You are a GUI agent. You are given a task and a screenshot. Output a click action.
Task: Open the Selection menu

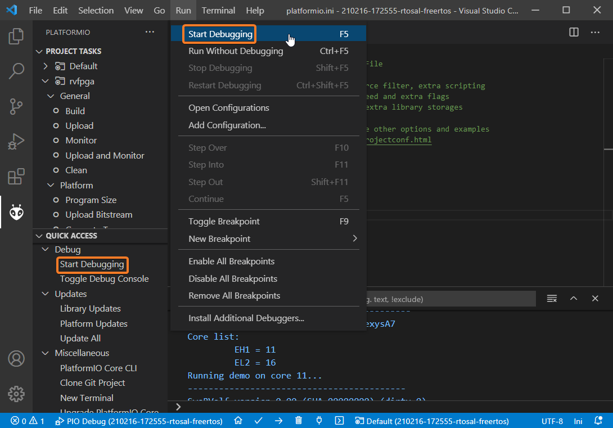[96, 11]
